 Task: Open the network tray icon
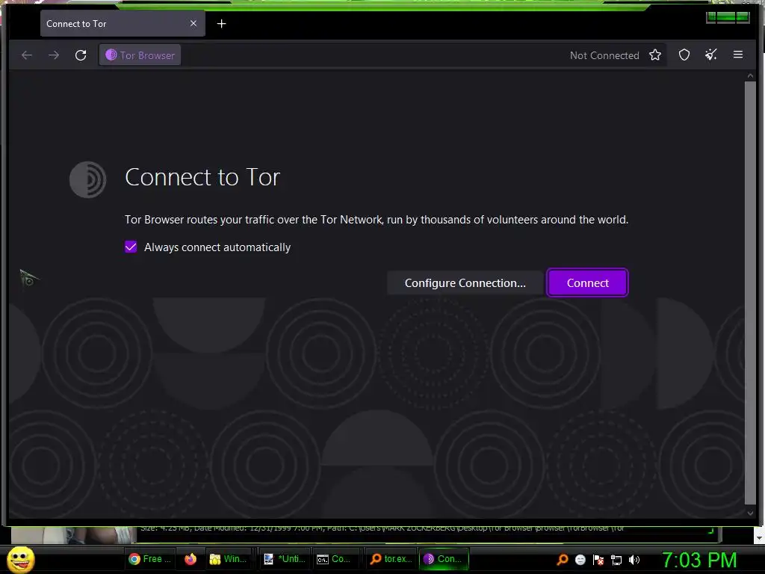(616, 560)
